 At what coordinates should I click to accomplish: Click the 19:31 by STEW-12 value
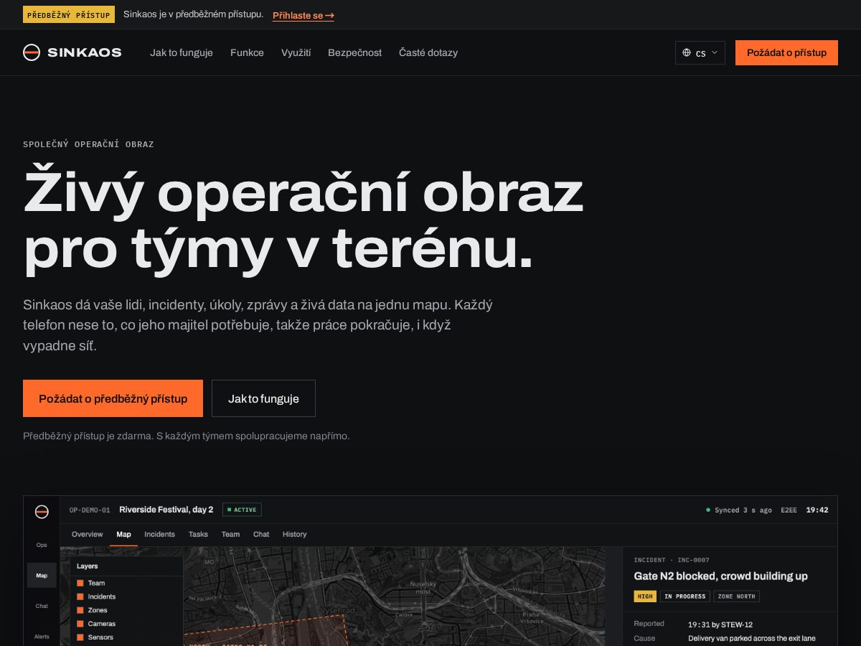click(x=720, y=624)
